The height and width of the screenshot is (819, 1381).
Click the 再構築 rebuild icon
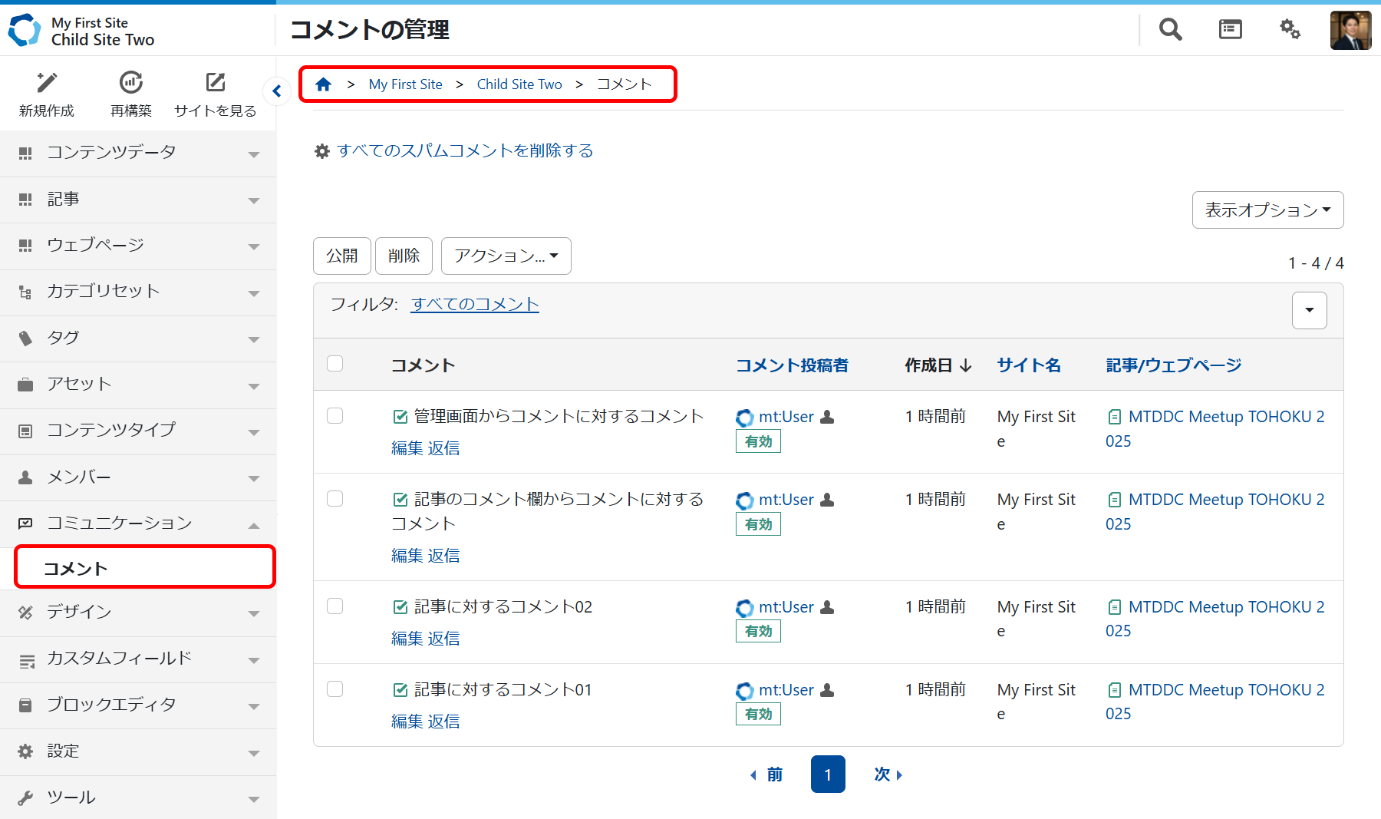pos(131,83)
